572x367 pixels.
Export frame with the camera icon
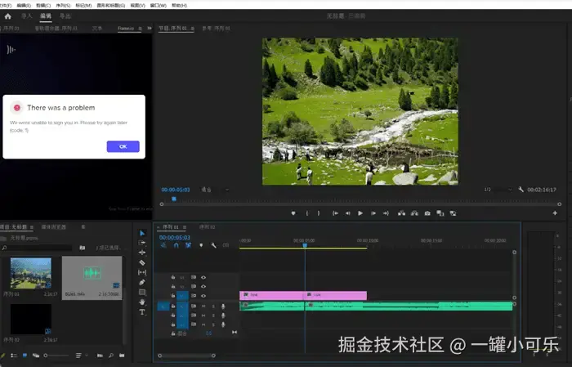(427, 213)
